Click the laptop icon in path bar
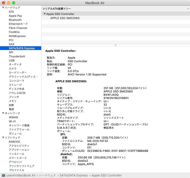This screenshot has width=190, height=178. 4,175
